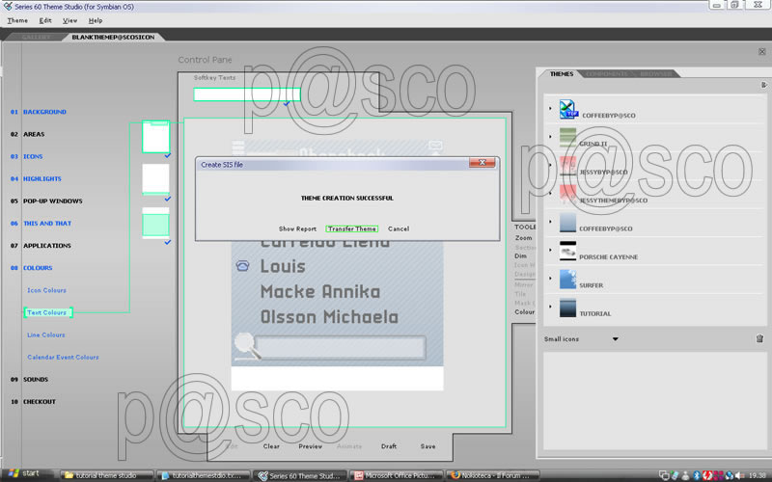Click the phone icon beside Louis
772x482 pixels.
242,266
